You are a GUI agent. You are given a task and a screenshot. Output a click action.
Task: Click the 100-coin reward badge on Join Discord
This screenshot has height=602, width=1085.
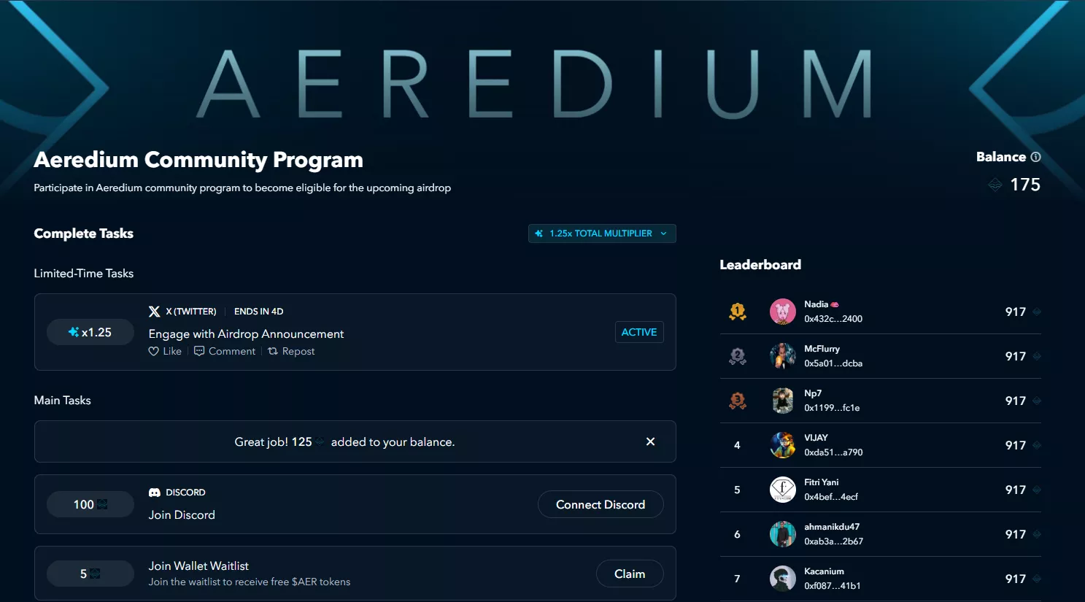(90, 504)
